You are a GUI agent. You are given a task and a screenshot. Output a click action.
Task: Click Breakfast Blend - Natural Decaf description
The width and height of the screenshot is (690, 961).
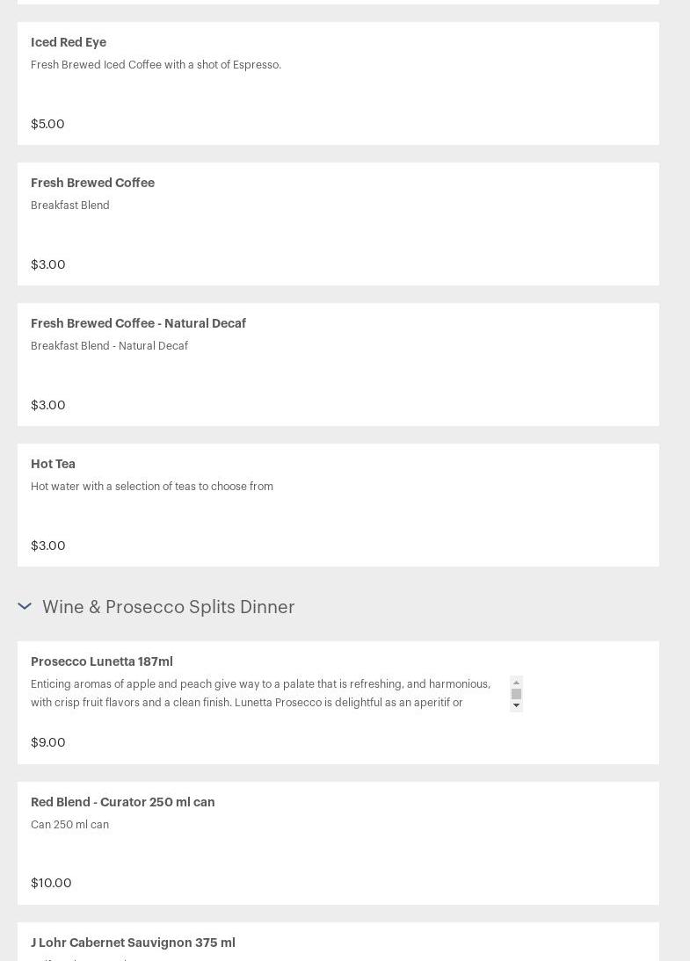click(x=109, y=346)
